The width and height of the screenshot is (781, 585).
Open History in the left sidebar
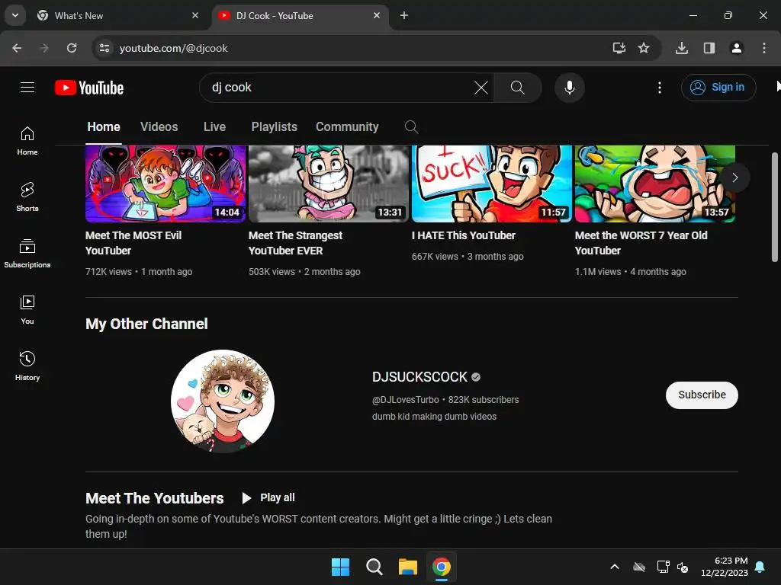(x=27, y=366)
